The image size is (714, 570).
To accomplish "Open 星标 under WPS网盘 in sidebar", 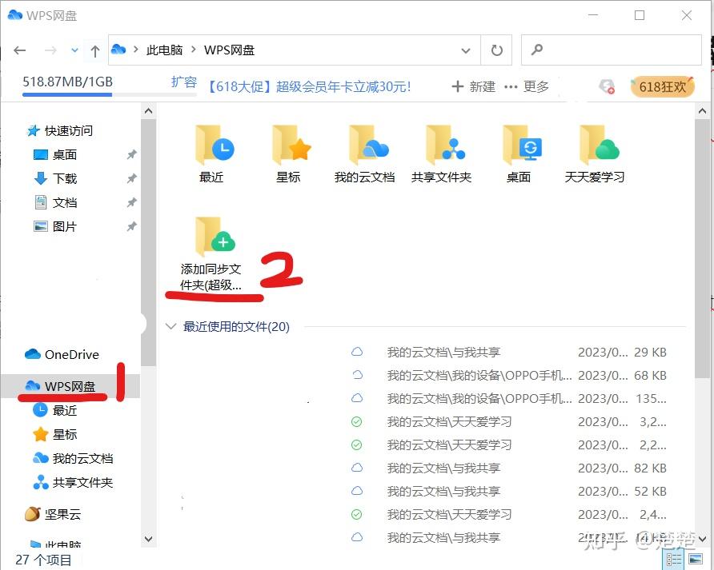I will (x=55, y=434).
